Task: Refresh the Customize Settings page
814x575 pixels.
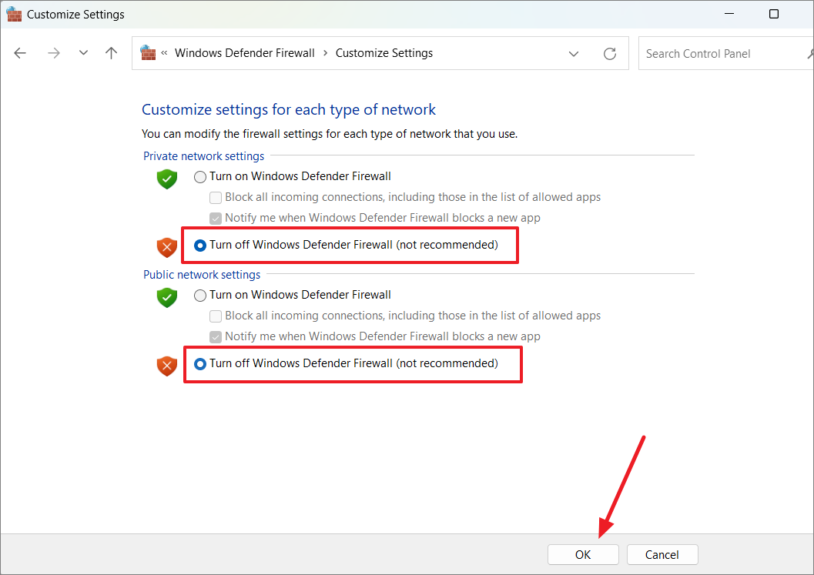Action: pyautogui.click(x=610, y=53)
